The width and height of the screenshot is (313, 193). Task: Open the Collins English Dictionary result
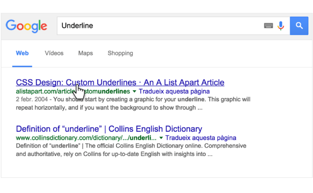[109, 129]
